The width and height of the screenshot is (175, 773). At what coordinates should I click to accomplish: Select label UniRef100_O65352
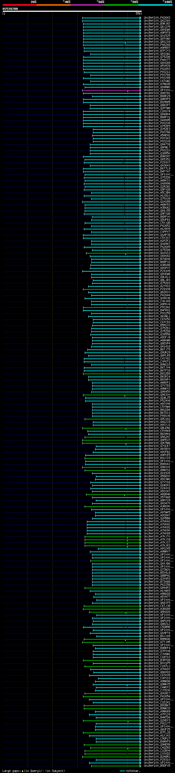pos(157,160)
